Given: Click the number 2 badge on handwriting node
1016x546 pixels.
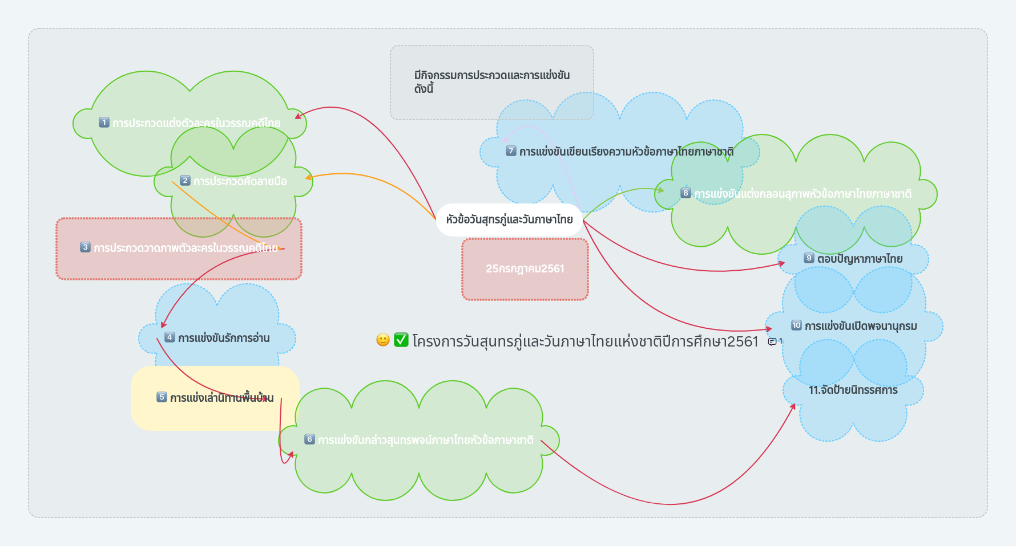Looking at the screenshot, I should tap(185, 181).
